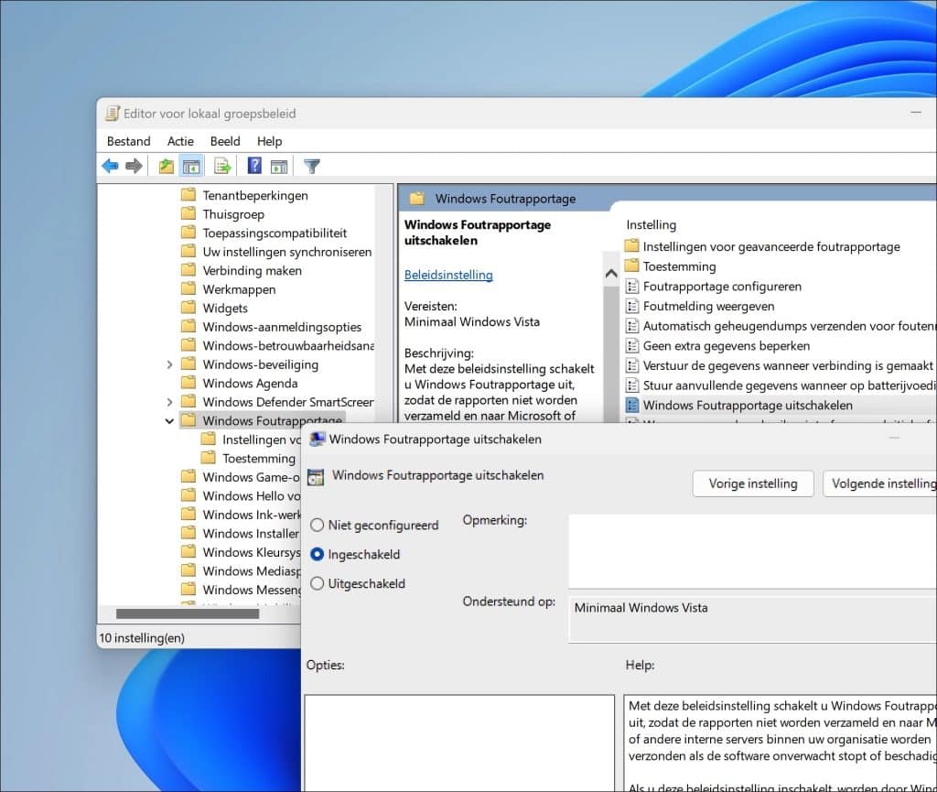
Task: Click the "Minimaal Windows Vista" Ondersteund op field
Action: [x=753, y=620]
